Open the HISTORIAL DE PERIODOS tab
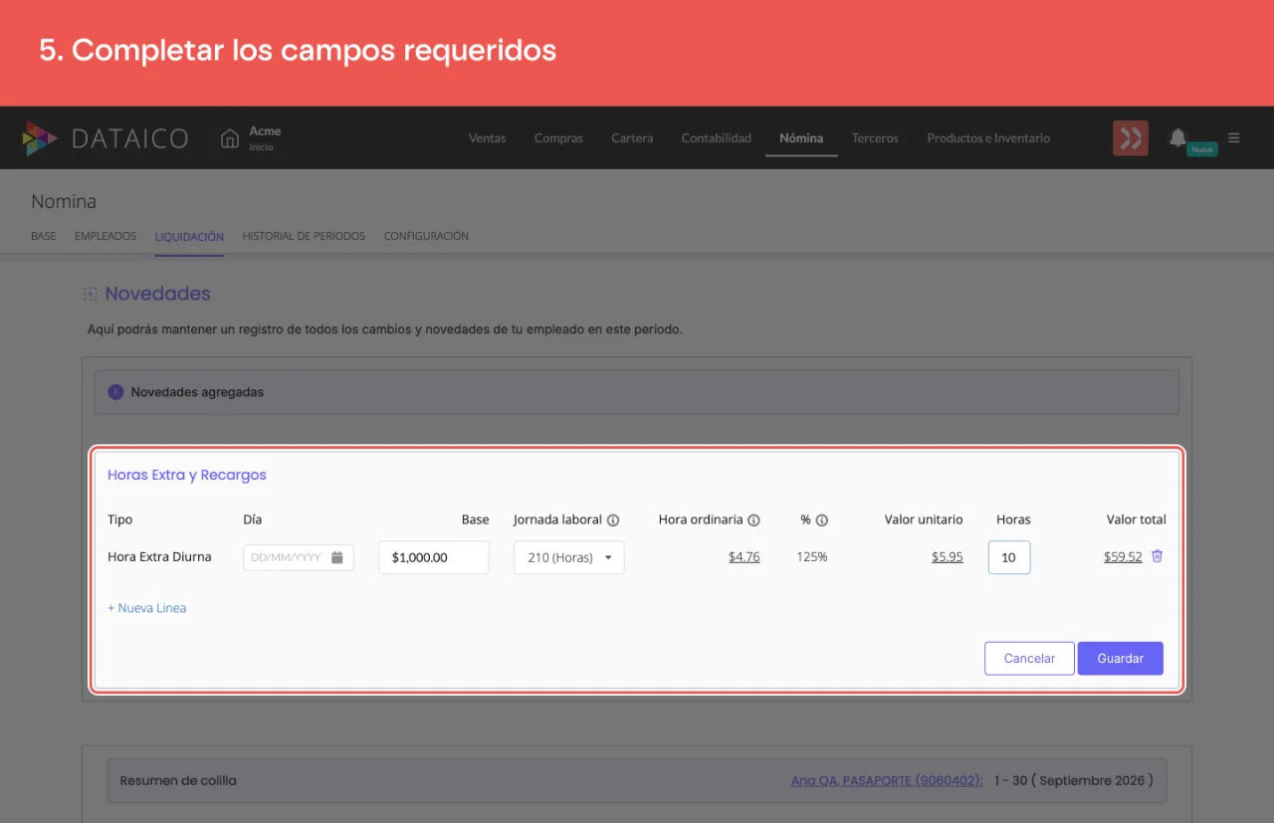 click(304, 236)
